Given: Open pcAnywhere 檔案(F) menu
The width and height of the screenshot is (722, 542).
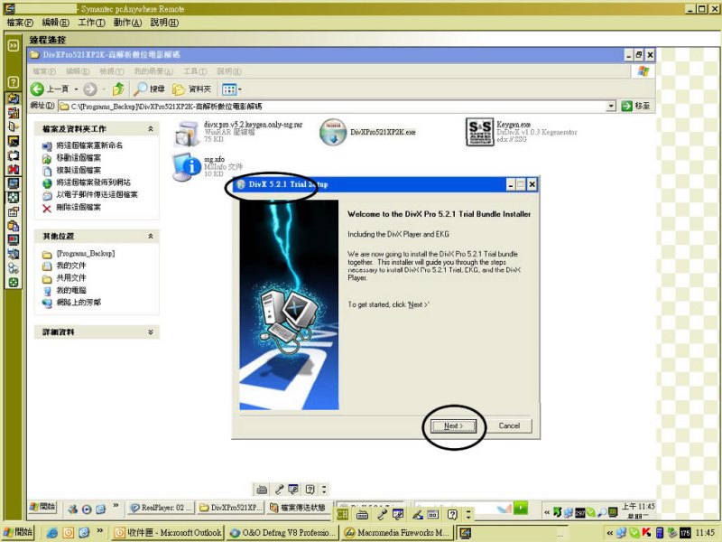Looking at the screenshot, I should [x=20, y=23].
